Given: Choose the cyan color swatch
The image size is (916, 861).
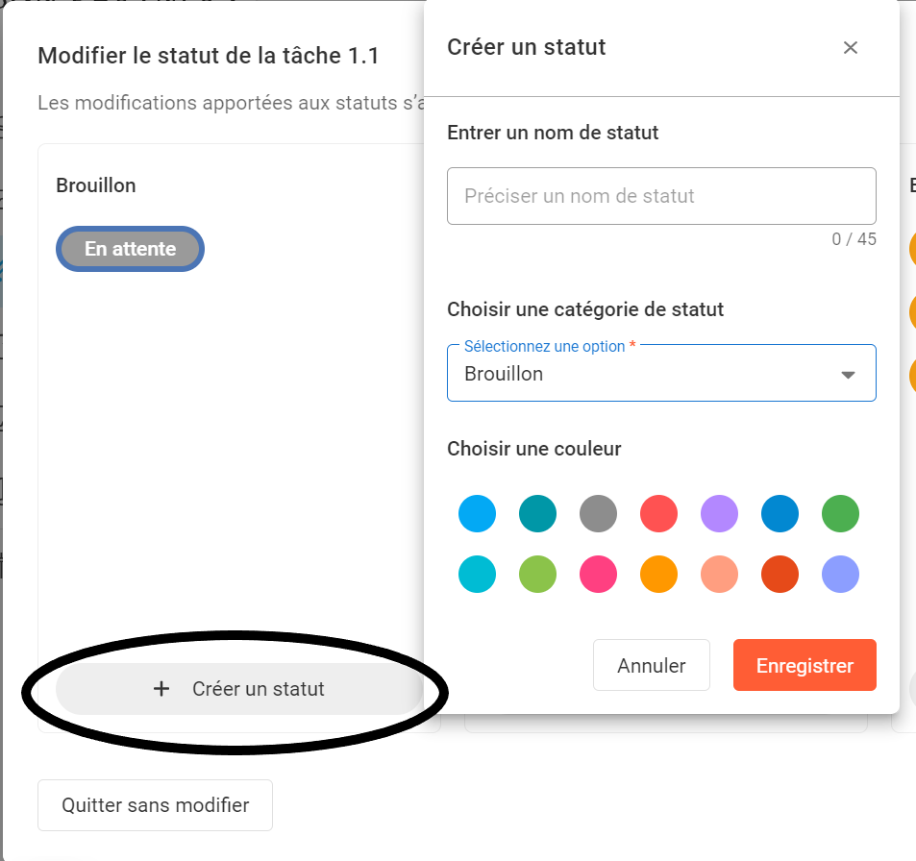Looking at the screenshot, I should 478,575.
